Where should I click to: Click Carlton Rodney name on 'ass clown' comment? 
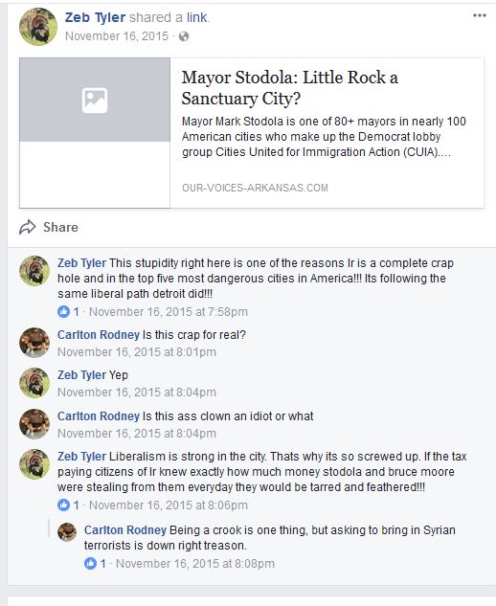pyautogui.click(x=99, y=416)
